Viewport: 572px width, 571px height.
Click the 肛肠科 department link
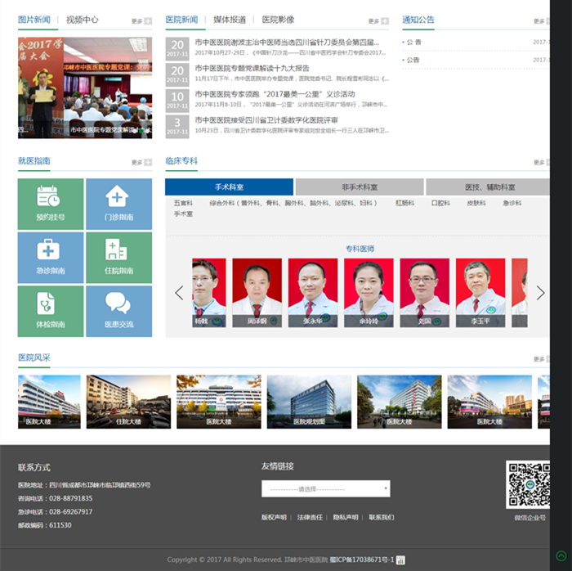click(405, 203)
